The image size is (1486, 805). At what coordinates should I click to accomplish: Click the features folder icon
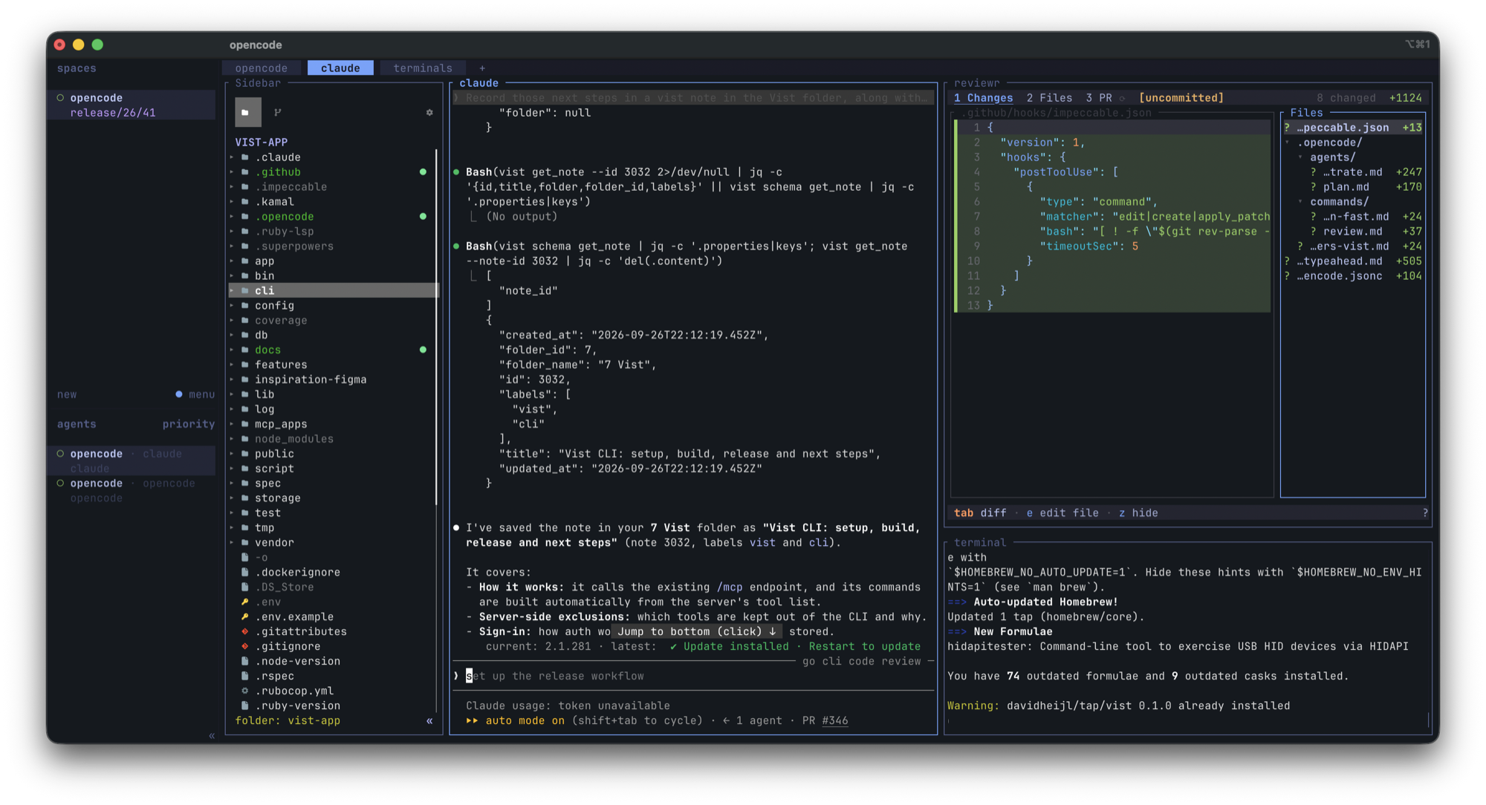(x=244, y=365)
